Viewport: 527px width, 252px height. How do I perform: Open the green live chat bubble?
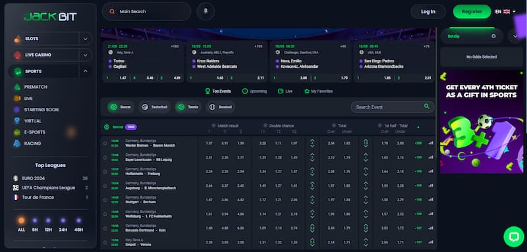[514, 237]
